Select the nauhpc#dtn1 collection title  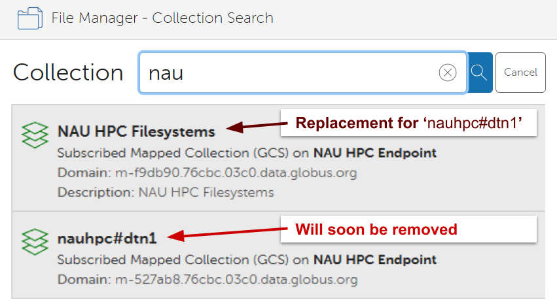tap(111, 237)
